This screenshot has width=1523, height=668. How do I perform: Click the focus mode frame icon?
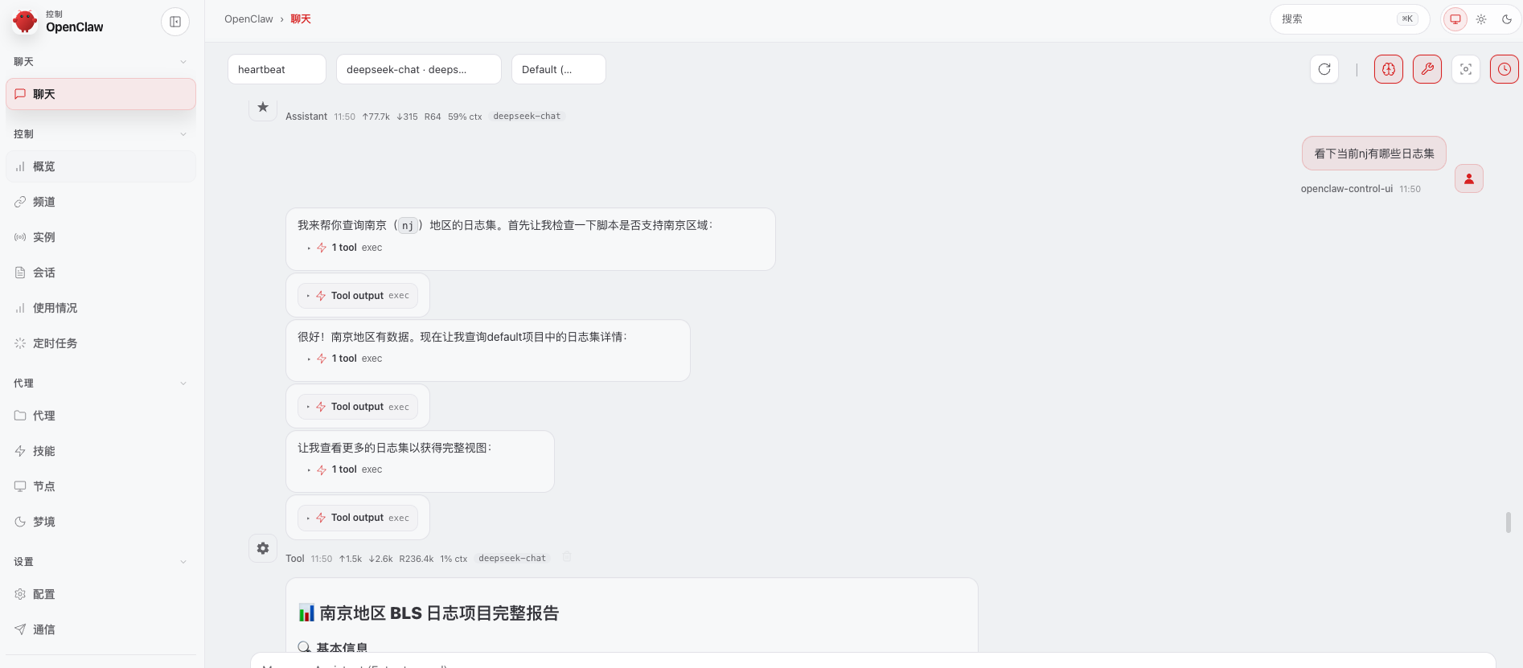point(1466,69)
